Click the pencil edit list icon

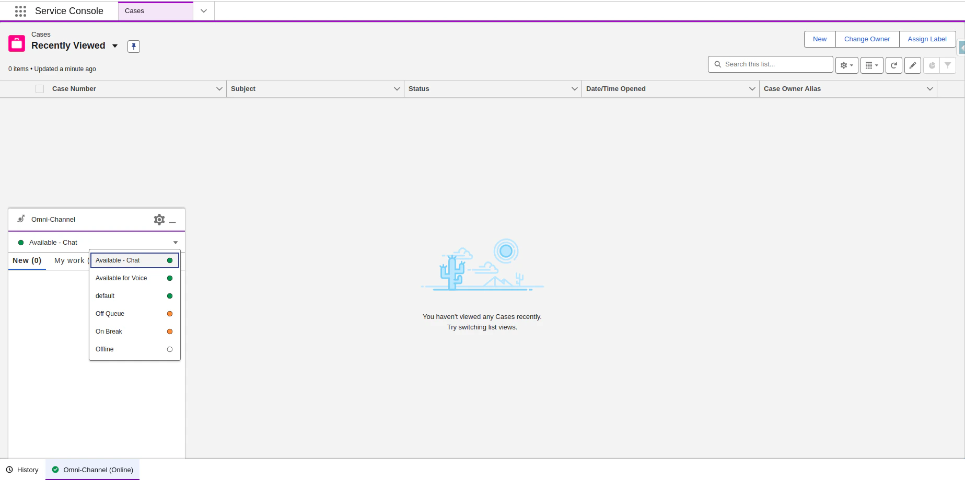(x=913, y=65)
